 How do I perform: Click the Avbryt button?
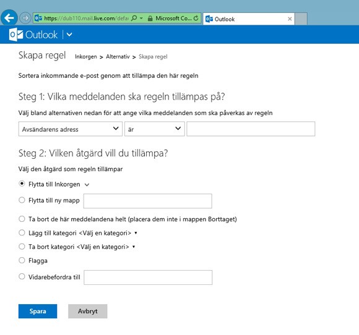point(88,312)
